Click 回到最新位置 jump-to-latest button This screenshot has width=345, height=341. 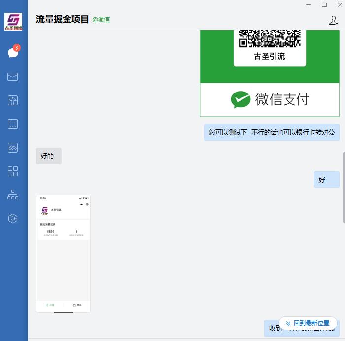pos(308,323)
